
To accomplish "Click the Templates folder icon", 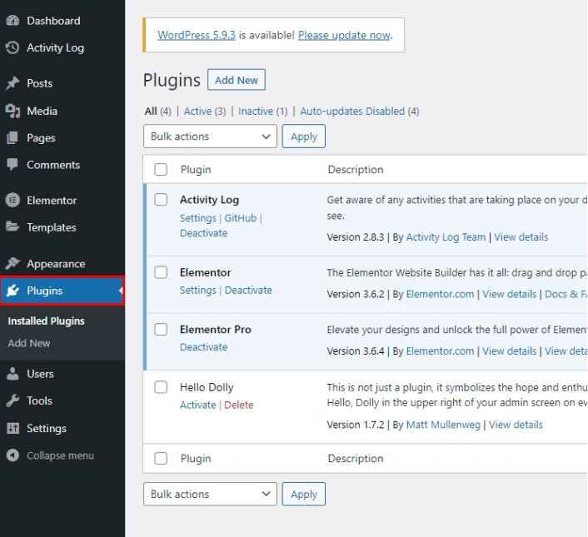I will [12, 227].
